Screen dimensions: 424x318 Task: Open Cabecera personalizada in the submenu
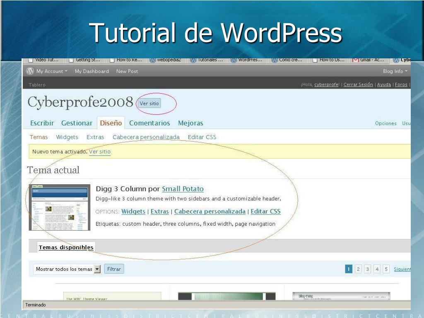tap(146, 137)
